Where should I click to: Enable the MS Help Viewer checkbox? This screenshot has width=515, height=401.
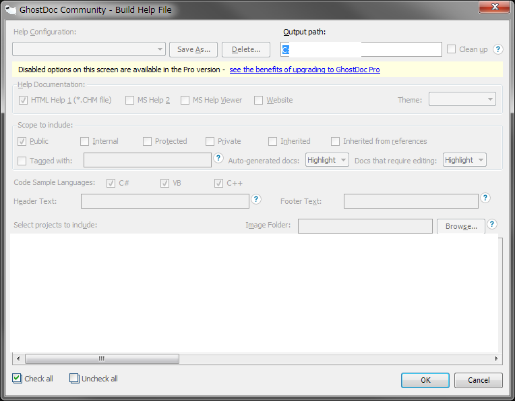pos(185,100)
